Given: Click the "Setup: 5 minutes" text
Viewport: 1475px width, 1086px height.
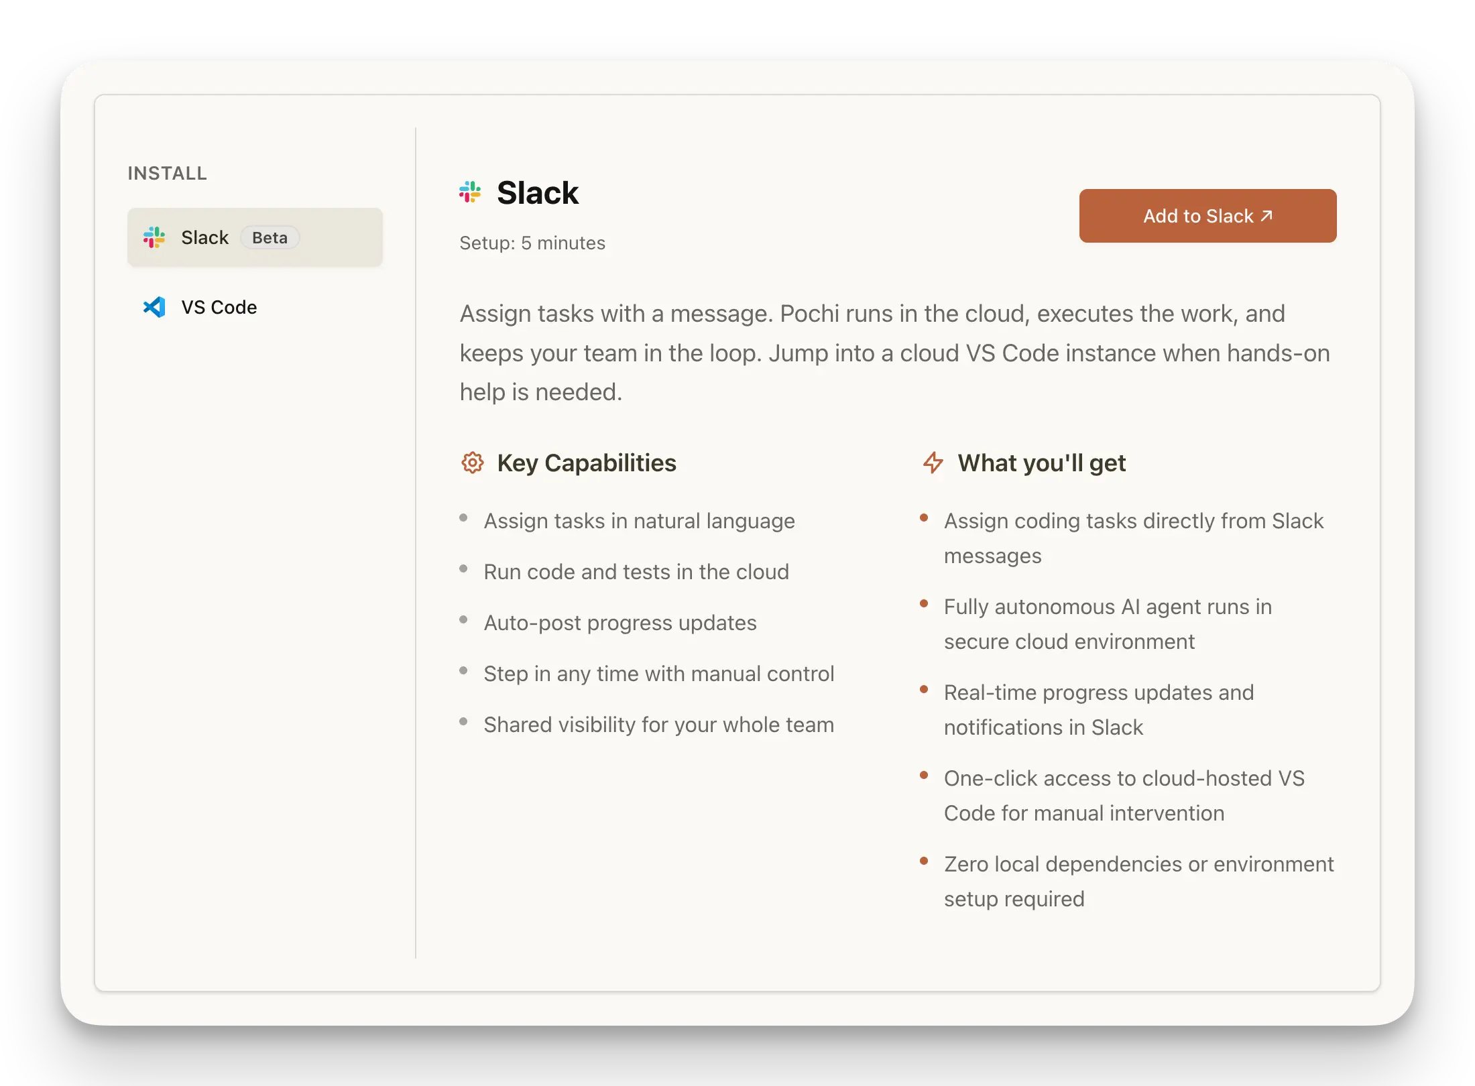Looking at the screenshot, I should (532, 243).
